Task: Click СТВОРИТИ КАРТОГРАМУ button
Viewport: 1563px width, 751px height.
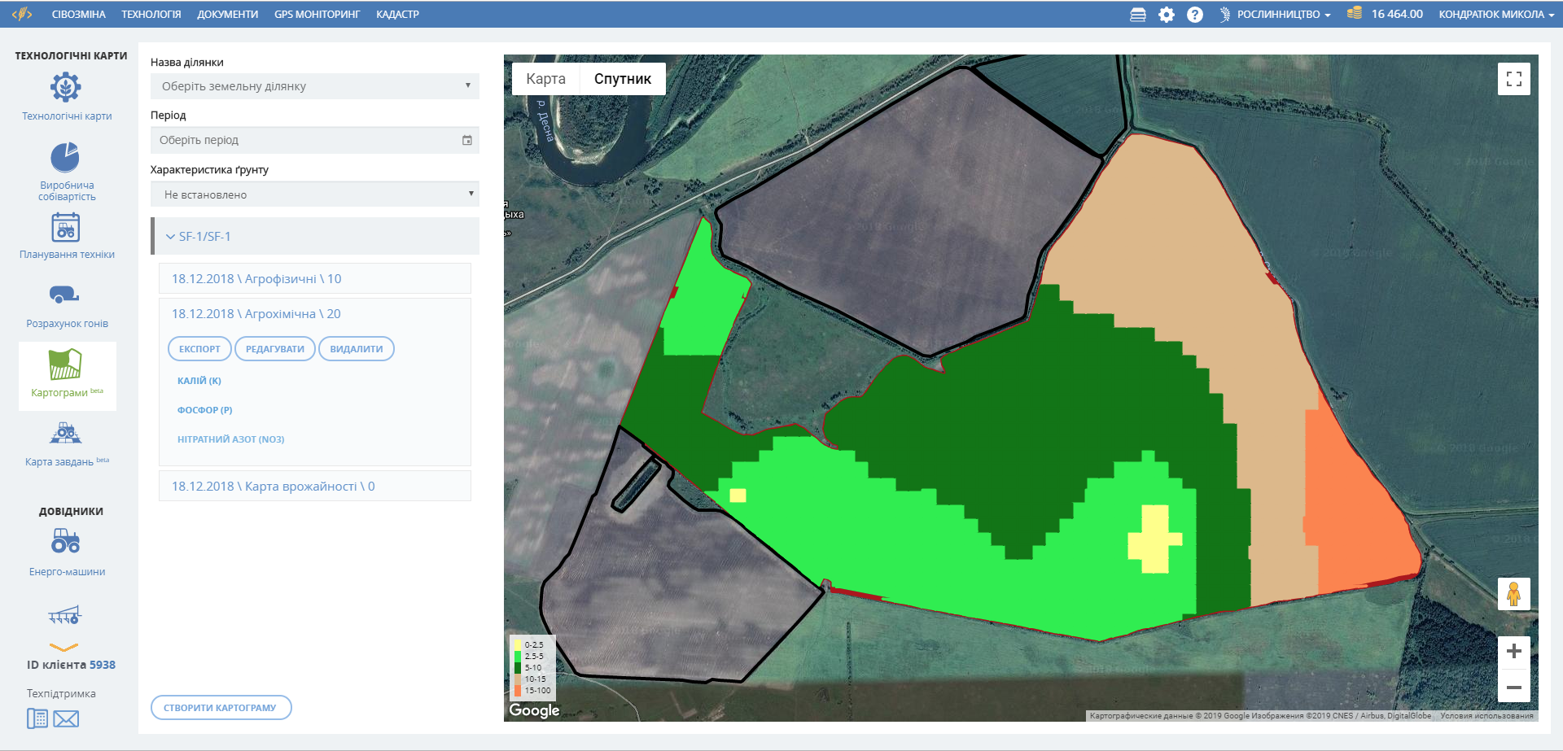Action: click(221, 708)
